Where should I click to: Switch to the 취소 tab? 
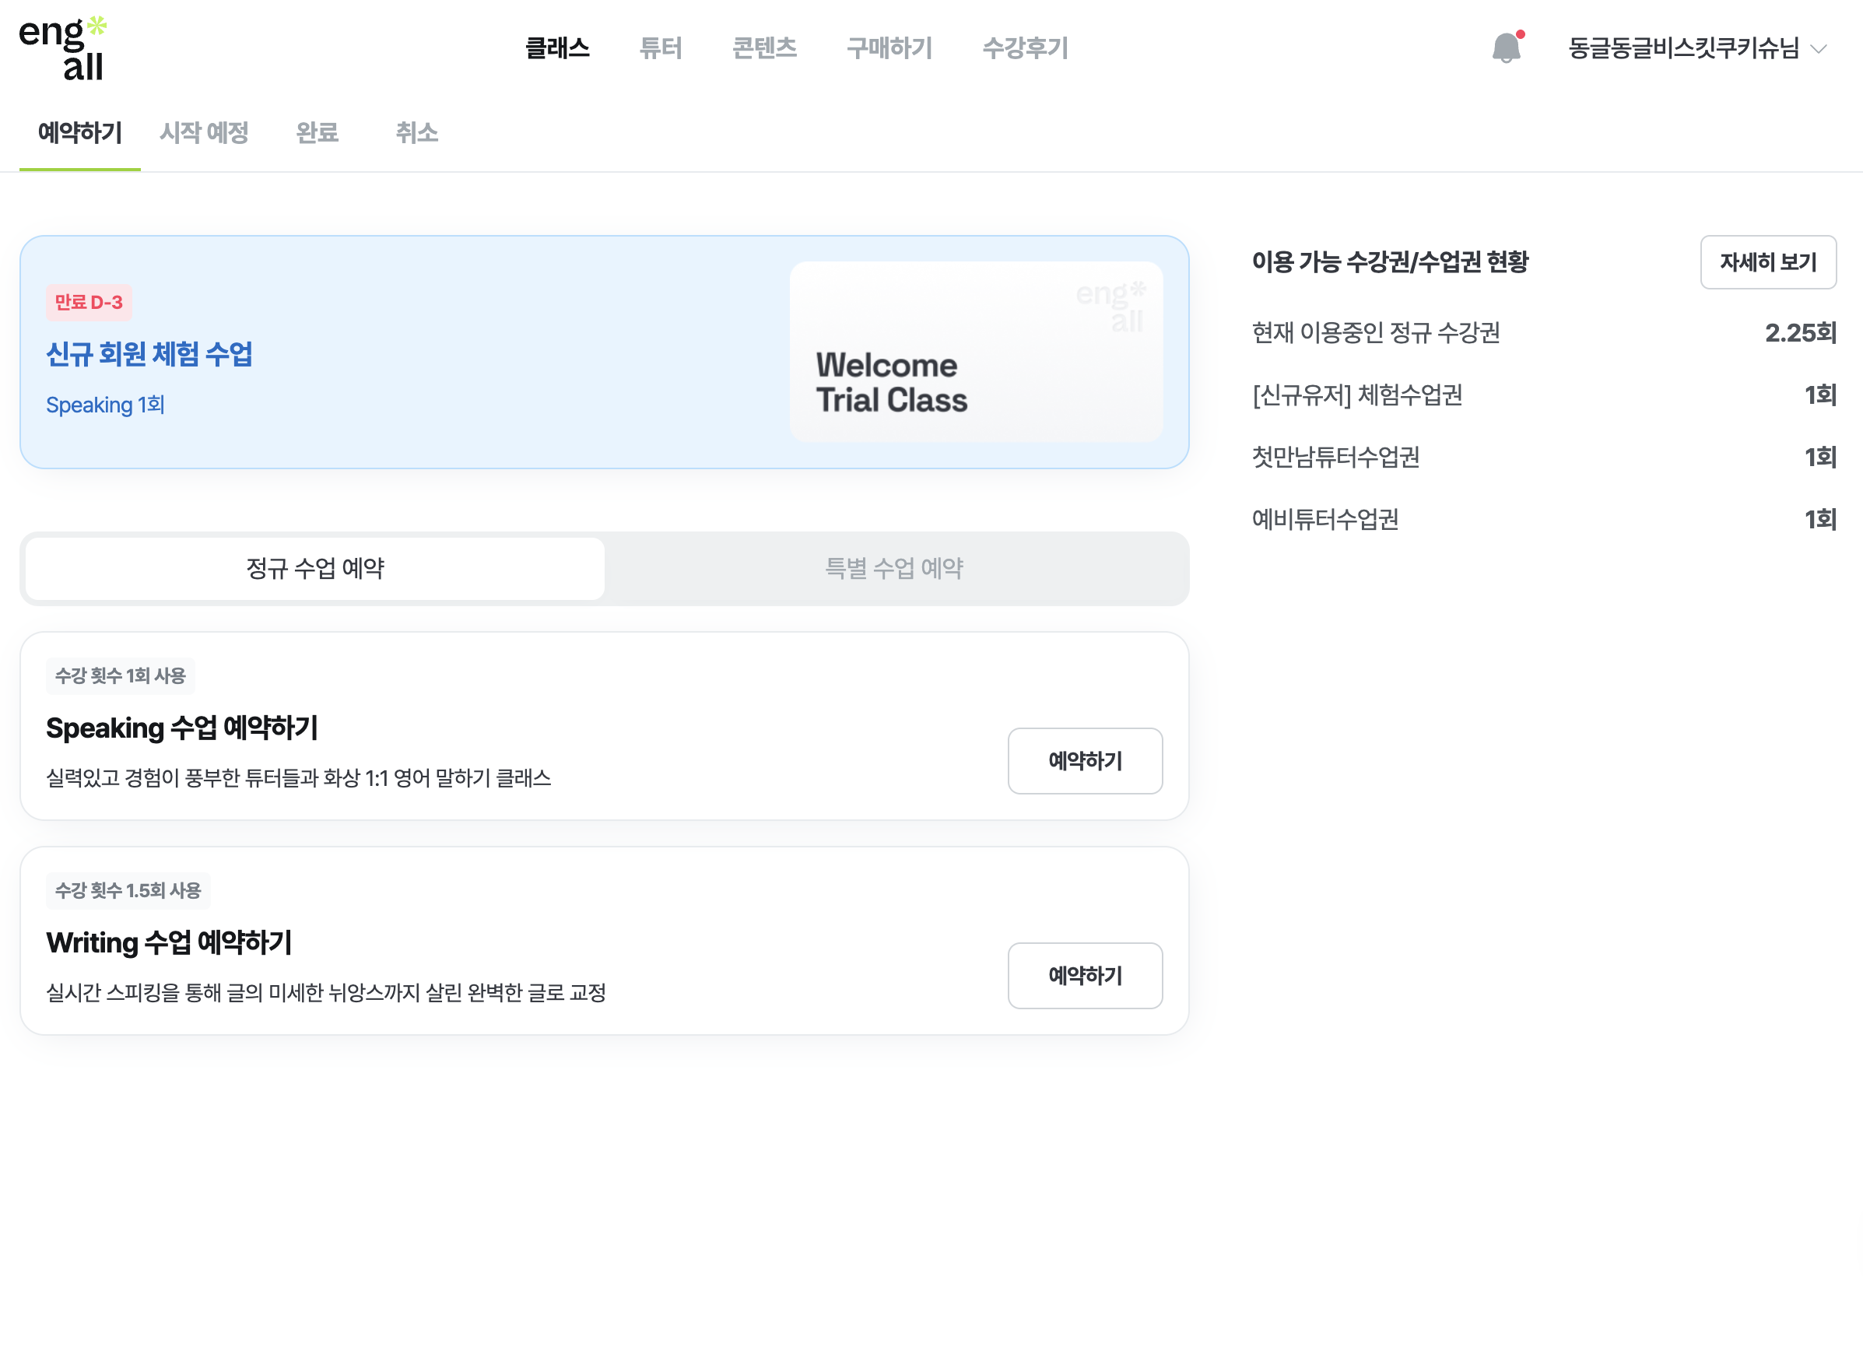click(x=416, y=132)
